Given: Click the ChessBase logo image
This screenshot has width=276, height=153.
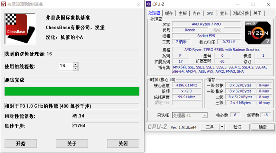Looking at the screenshot, I should coord(20,29).
